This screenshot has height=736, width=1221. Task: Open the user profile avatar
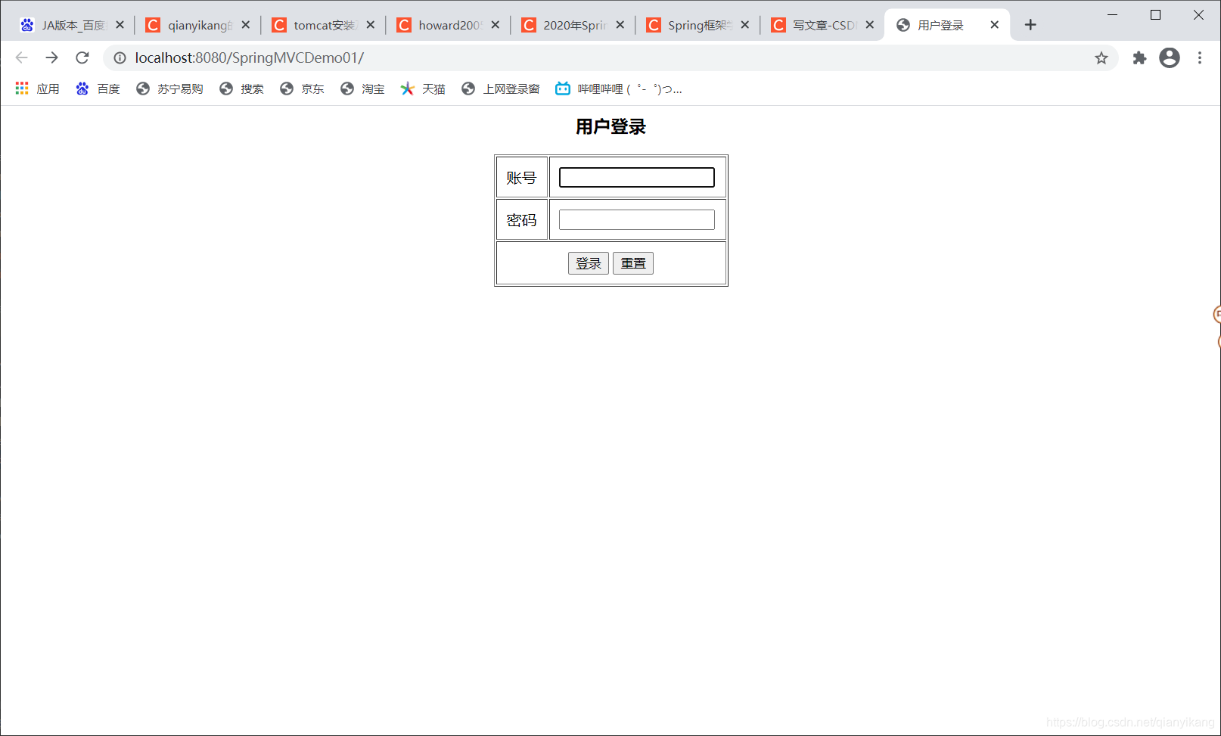(1170, 57)
